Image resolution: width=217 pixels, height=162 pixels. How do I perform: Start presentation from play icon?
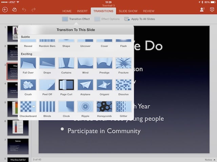212,10
